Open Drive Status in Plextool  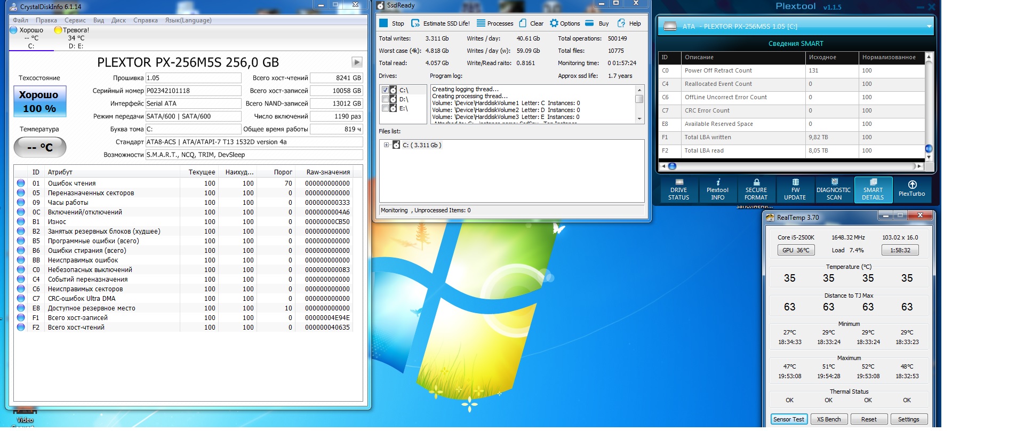click(678, 190)
